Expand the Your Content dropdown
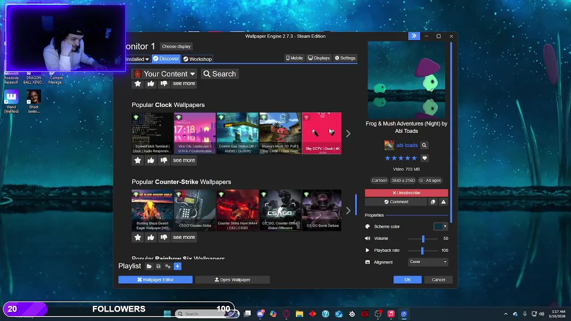The width and height of the screenshot is (571, 321). coord(165,74)
